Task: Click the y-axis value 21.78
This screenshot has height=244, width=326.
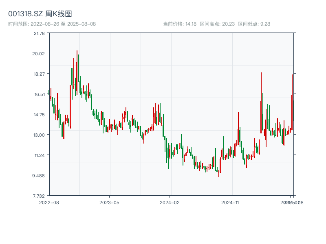Action: pyautogui.click(x=39, y=33)
